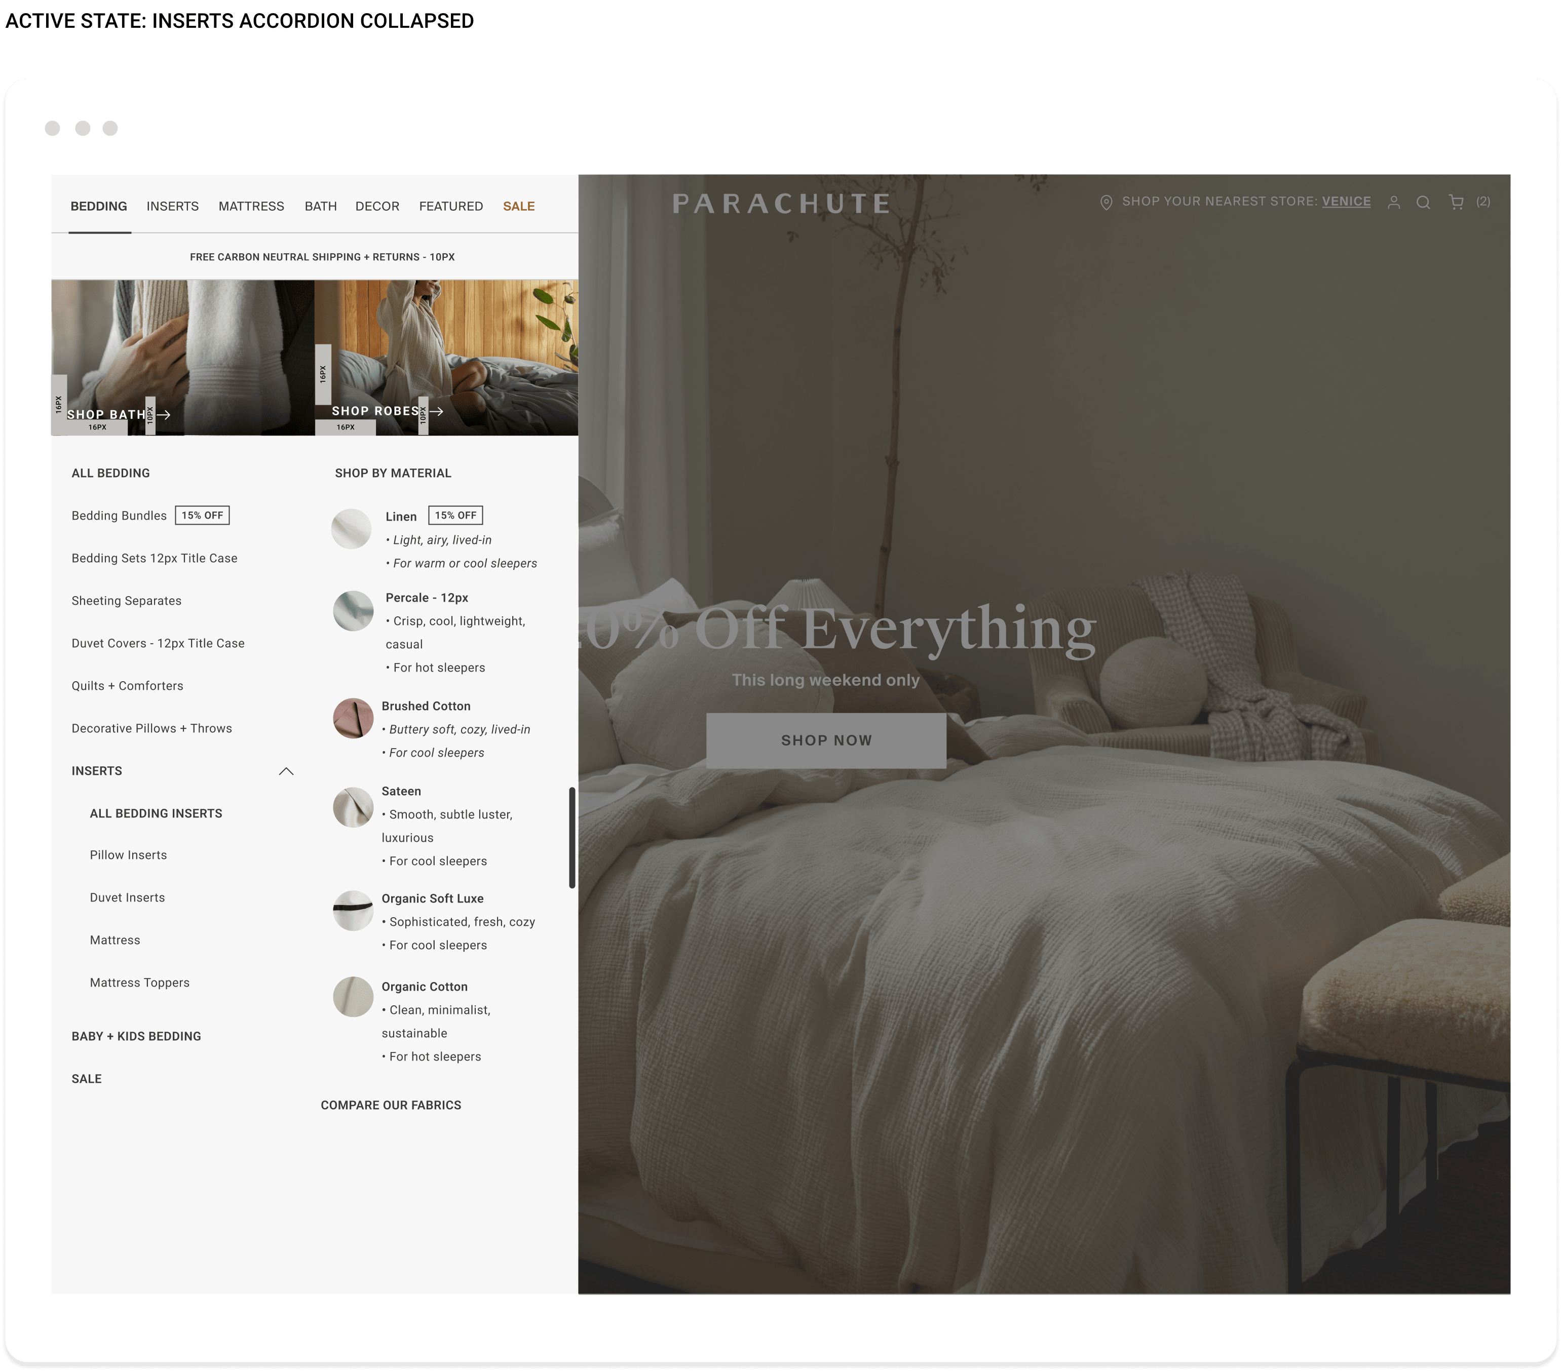Image resolution: width=1562 pixels, height=1371 pixels.
Task: Collapse the Inserts accordion chevron
Action: pos(287,771)
